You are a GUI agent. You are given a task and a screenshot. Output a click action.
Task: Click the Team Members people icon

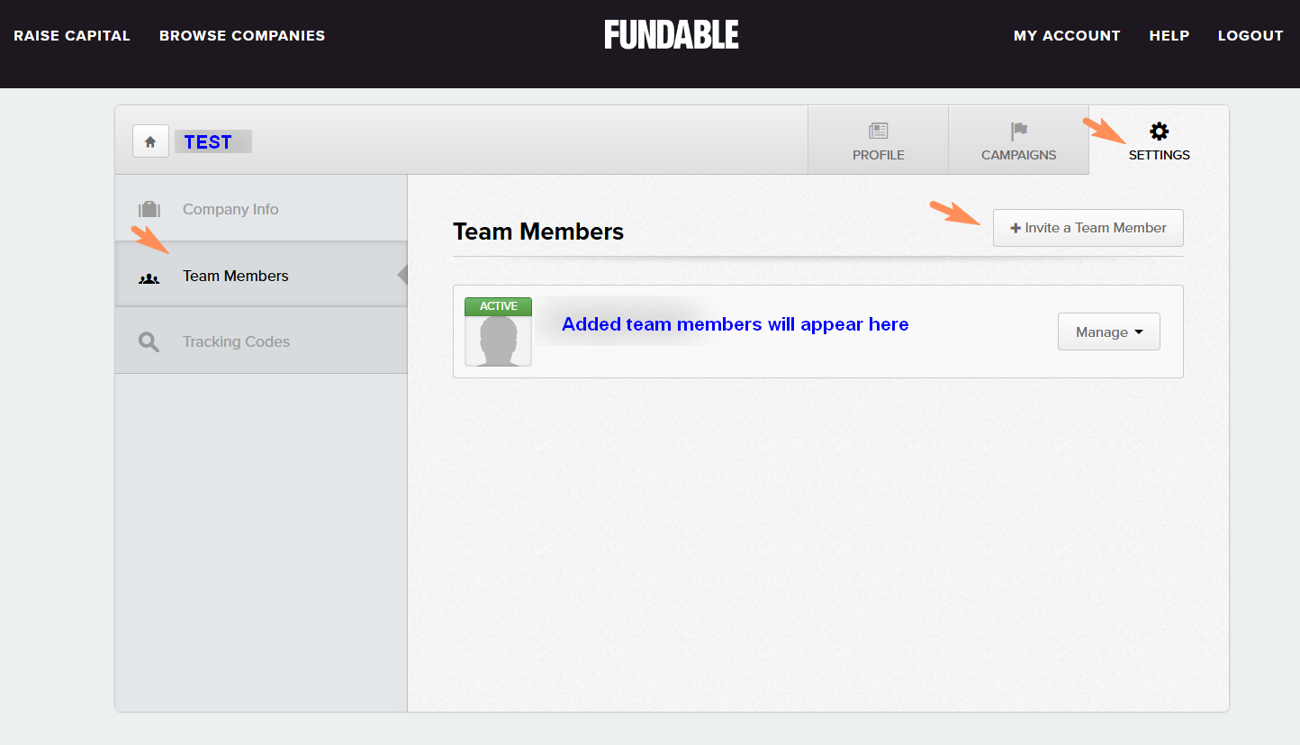pyautogui.click(x=149, y=277)
